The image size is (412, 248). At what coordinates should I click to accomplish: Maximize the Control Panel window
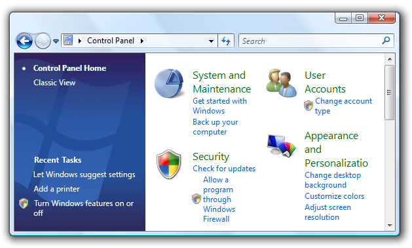click(360, 18)
